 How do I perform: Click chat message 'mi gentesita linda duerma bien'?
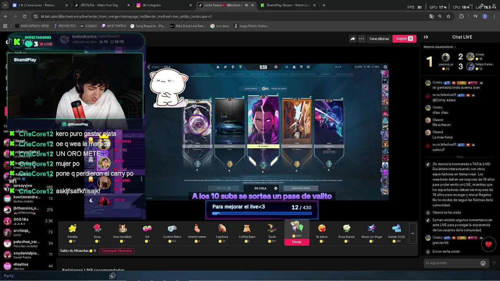coord(456,87)
